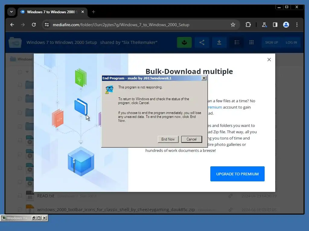This screenshot has width=309, height=231.
Task: Open the browser extensions menu
Action: 248,25
